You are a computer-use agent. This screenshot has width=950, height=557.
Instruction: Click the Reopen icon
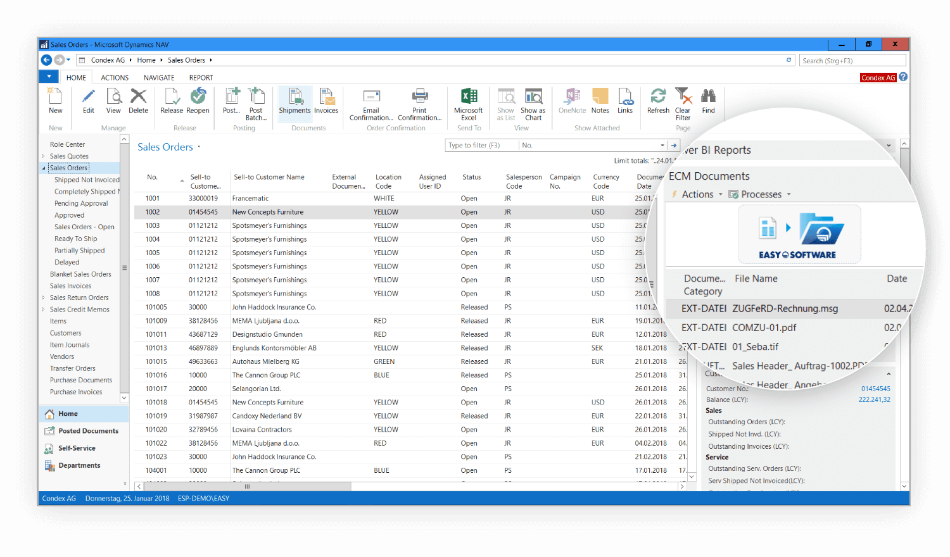pos(198,96)
